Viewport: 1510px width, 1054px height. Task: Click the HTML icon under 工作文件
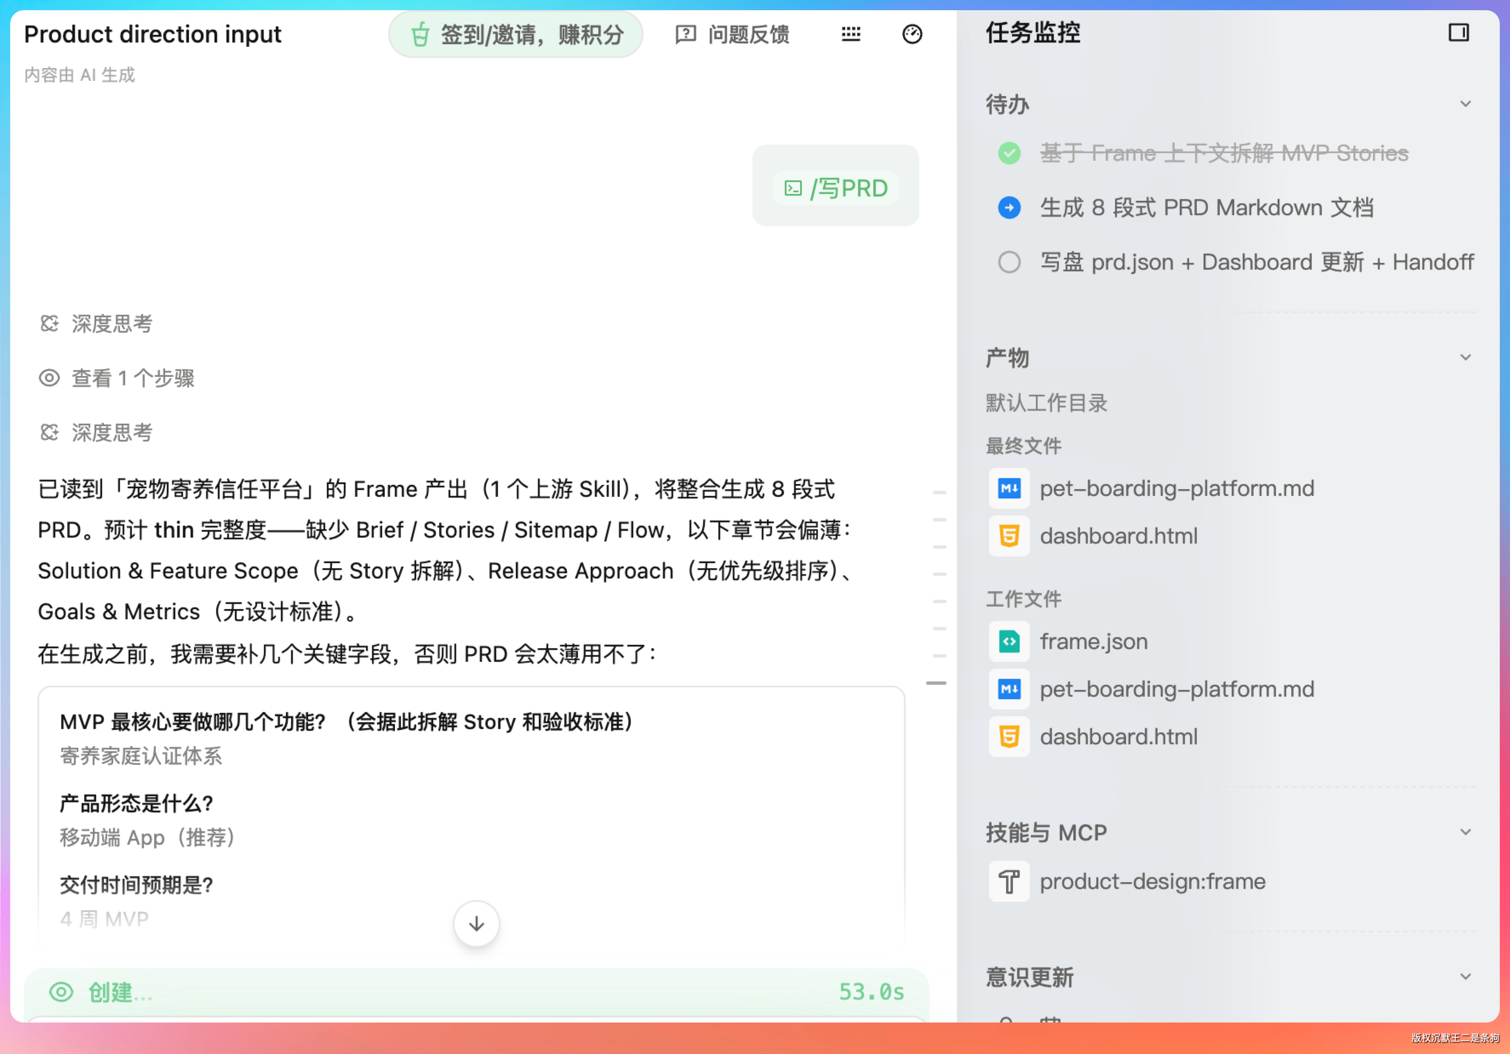[1009, 737]
